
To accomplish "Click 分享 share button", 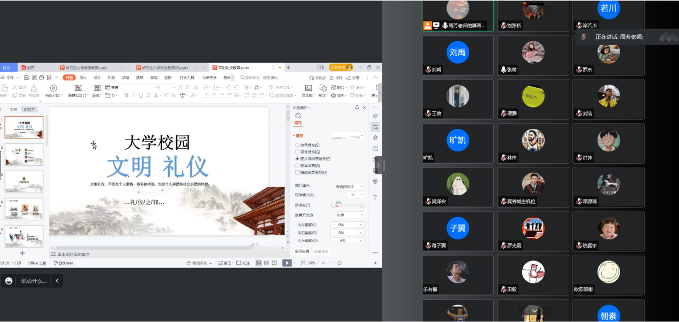I will pos(354,78).
